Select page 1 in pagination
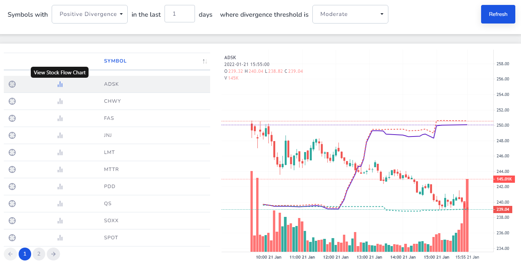521x262 pixels. pos(25,254)
